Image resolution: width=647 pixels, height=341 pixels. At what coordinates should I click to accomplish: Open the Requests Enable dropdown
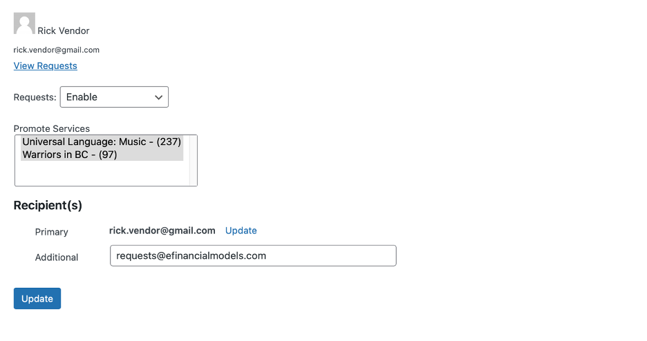coord(114,97)
